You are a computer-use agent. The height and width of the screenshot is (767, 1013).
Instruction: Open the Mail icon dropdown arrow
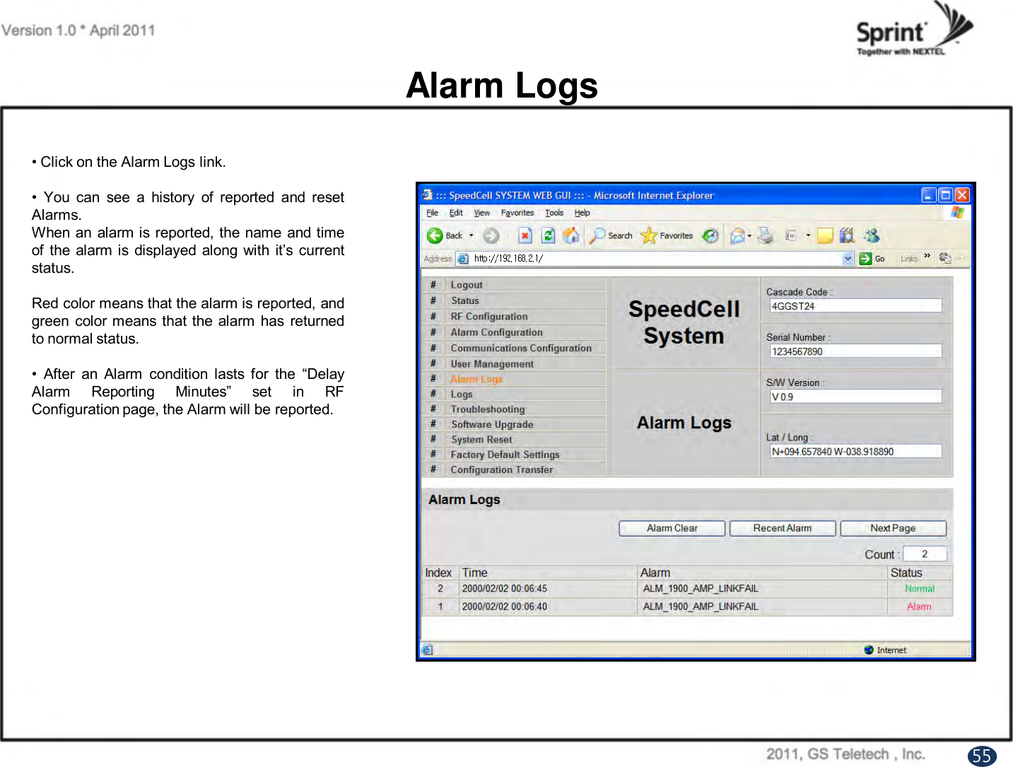(x=749, y=235)
